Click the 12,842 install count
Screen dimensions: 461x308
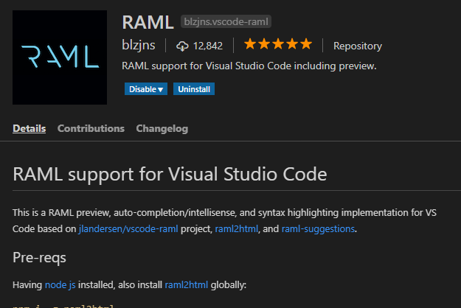(208, 46)
